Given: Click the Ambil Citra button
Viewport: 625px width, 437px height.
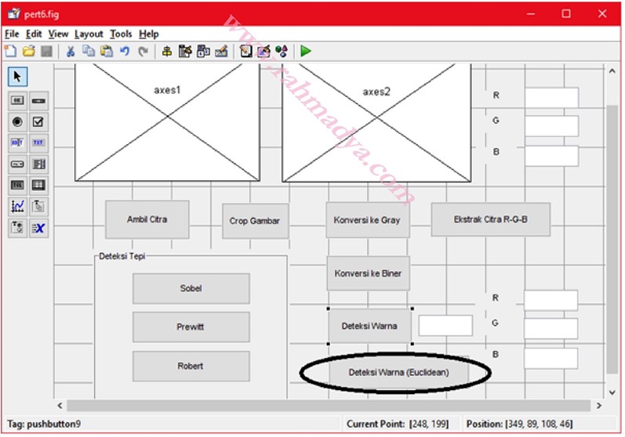Looking at the screenshot, I should [x=147, y=219].
